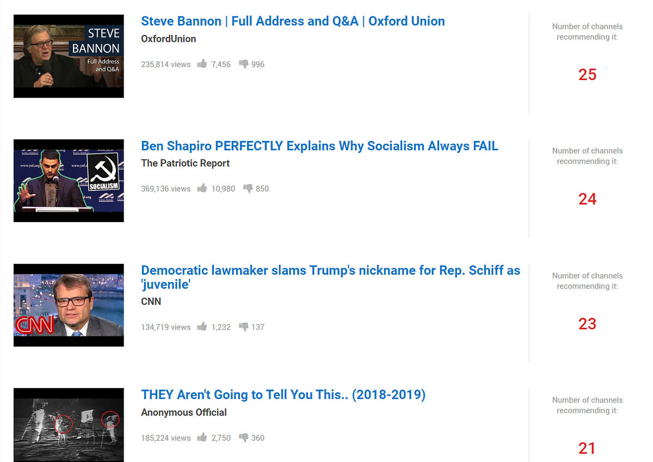Click Ben Shapiro socialism thumbnail
The height and width of the screenshot is (462, 653).
coord(69,181)
